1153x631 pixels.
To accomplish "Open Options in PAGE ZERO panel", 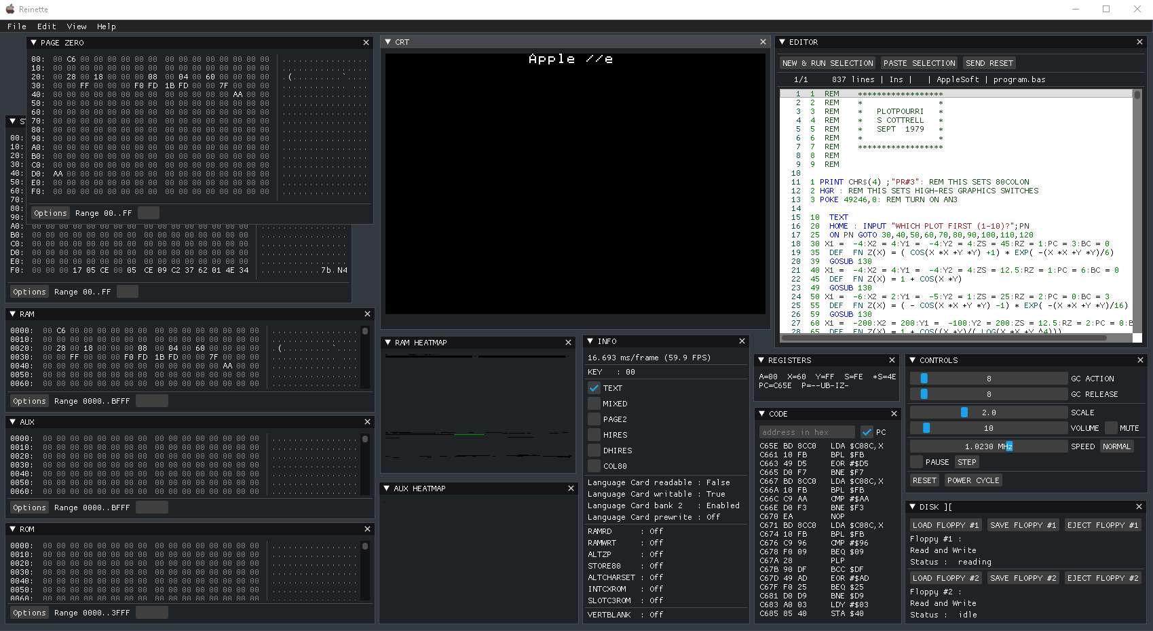I will coord(50,213).
